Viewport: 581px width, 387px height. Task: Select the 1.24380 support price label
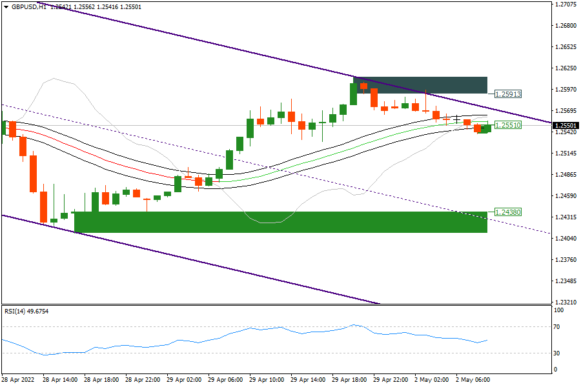click(x=507, y=212)
